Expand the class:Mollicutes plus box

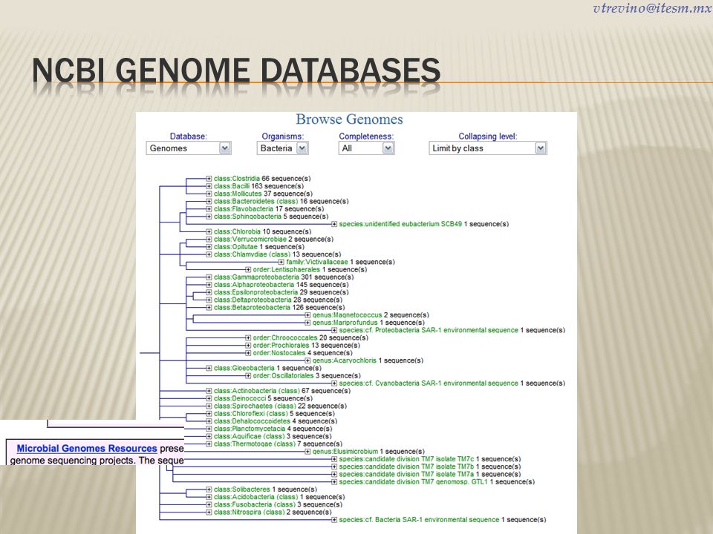point(209,194)
